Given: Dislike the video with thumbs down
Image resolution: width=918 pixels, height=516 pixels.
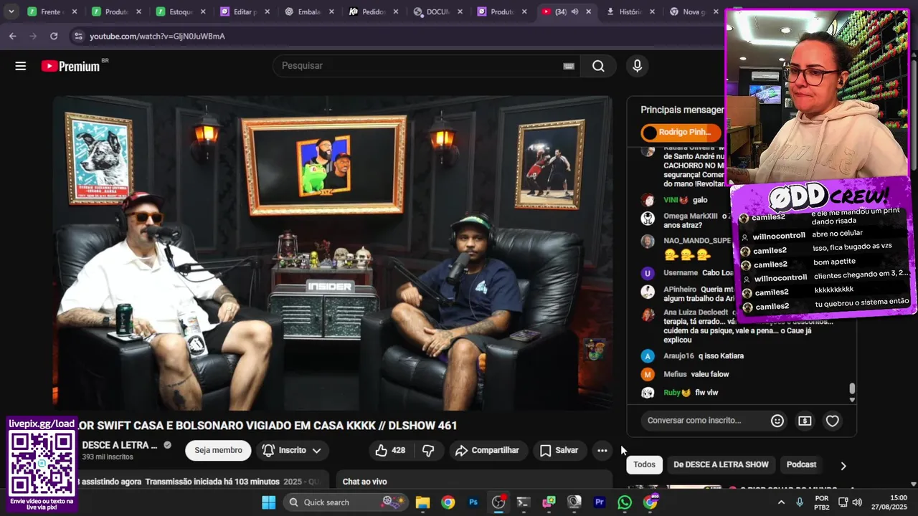Looking at the screenshot, I should 428,450.
